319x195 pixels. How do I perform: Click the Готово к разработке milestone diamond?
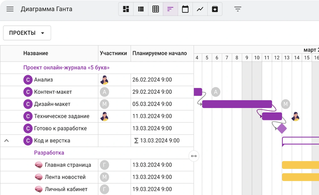[x=281, y=128]
